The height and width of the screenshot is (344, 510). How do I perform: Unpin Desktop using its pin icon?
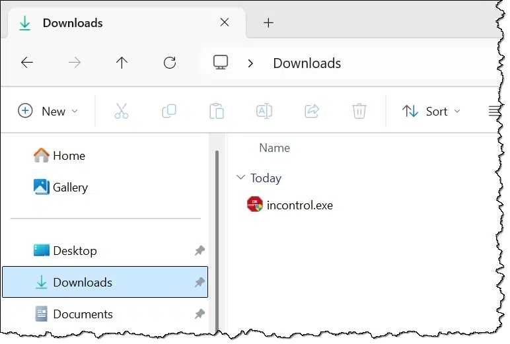pyautogui.click(x=200, y=250)
